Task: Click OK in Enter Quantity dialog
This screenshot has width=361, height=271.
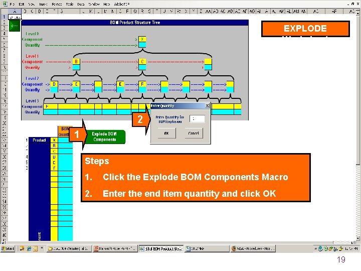Action: [166, 133]
